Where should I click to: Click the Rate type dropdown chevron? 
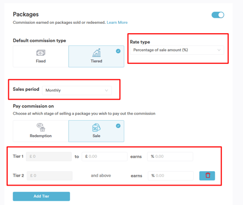coord(219,50)
